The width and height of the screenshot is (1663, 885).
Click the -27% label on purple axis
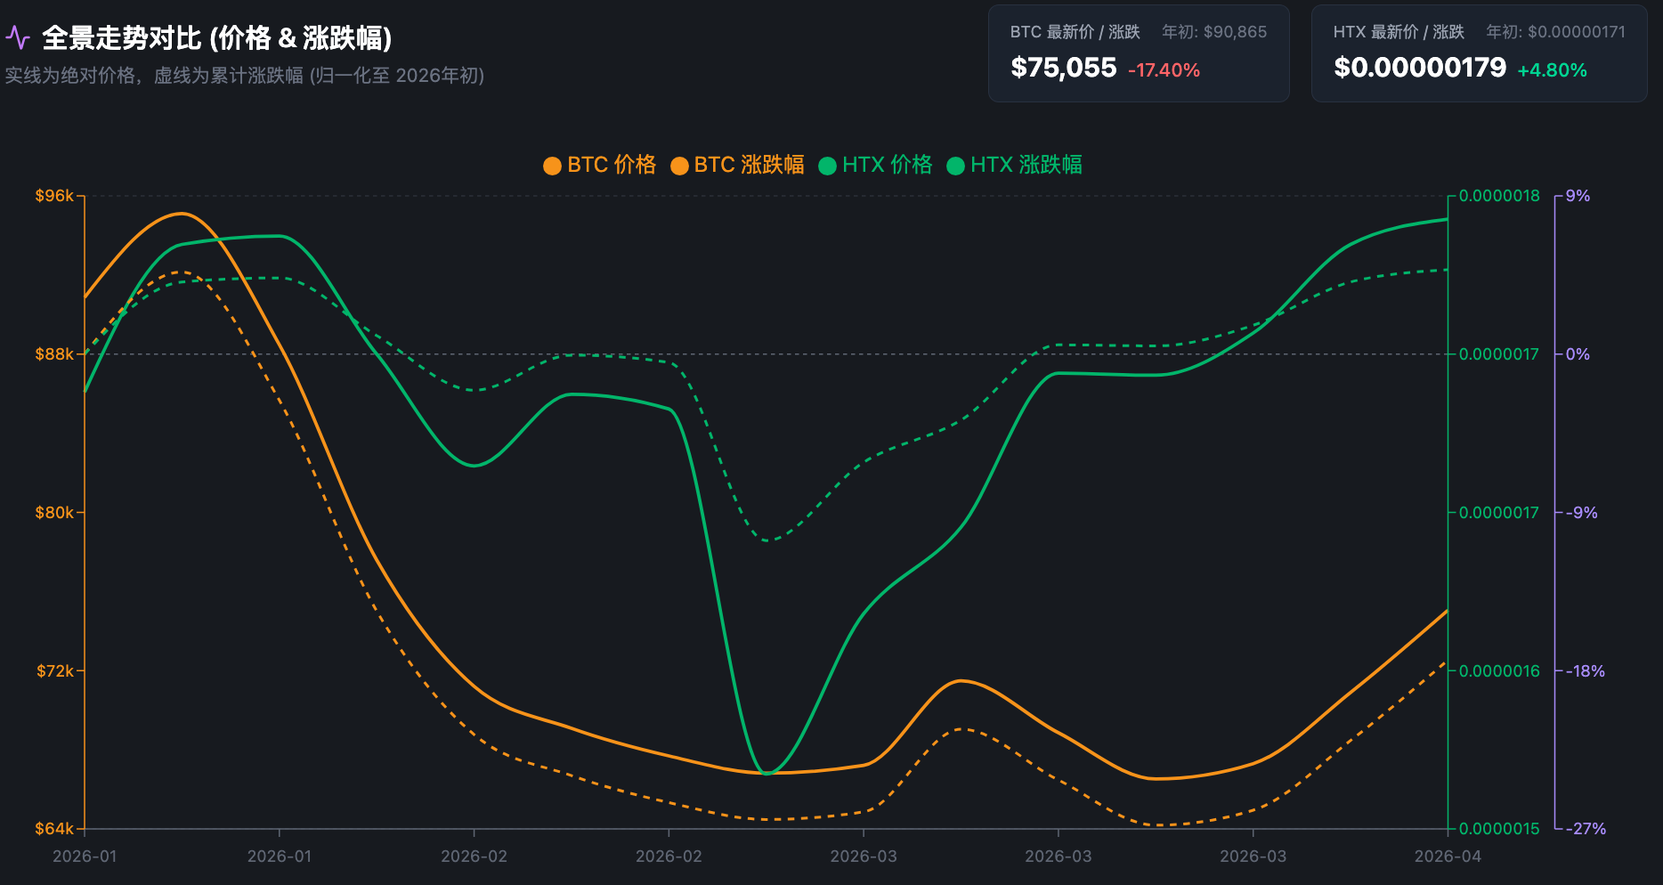click(1586, 829)
